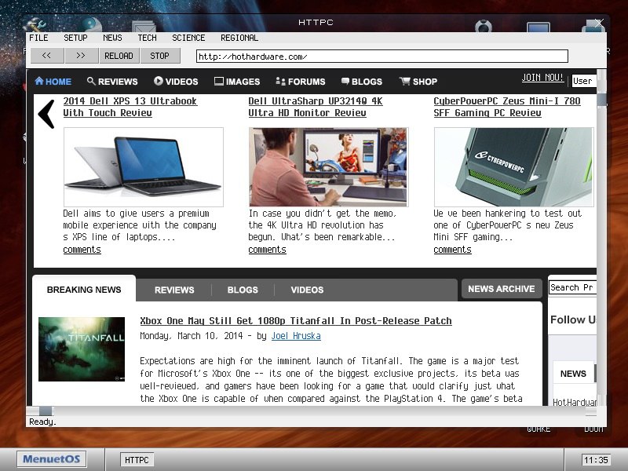Click the Titanfall article thumbnail
Viewport: 628px width, 471px height.
pos(82,349)
